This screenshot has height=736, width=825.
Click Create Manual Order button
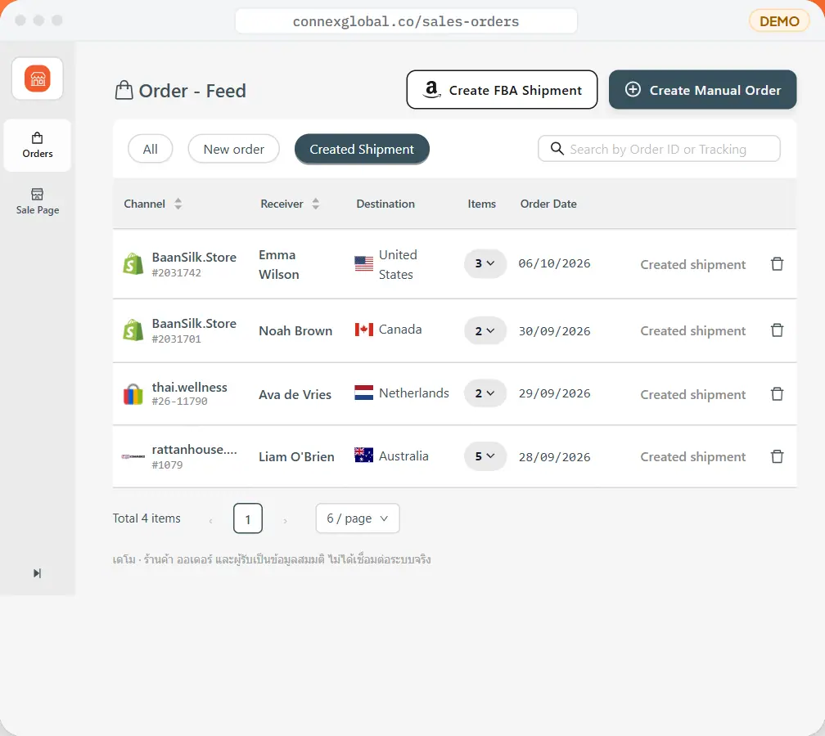tap(702, 90)
